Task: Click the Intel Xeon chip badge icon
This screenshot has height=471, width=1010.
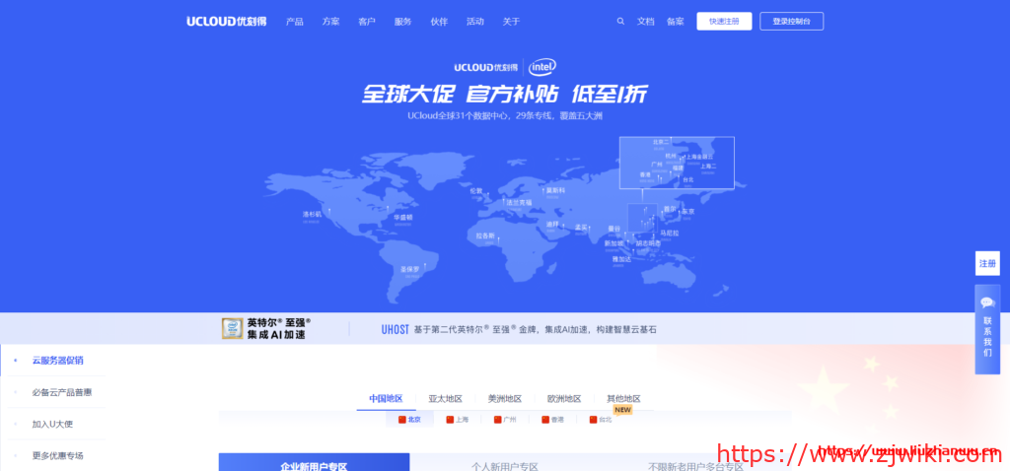Action: (x=233, y=329)
